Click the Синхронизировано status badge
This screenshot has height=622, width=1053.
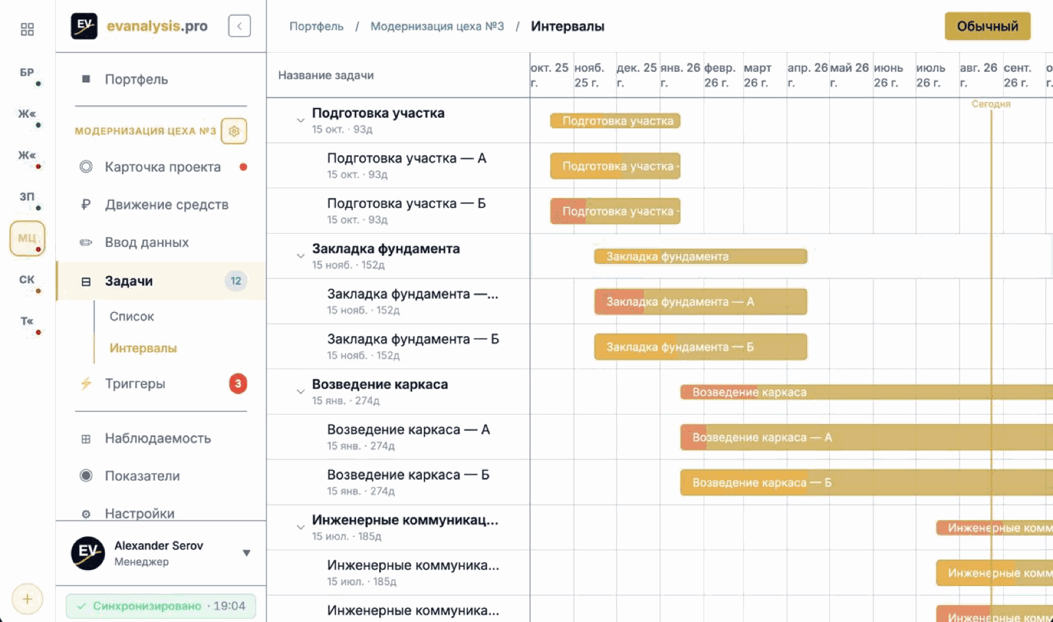pos(161,606)
